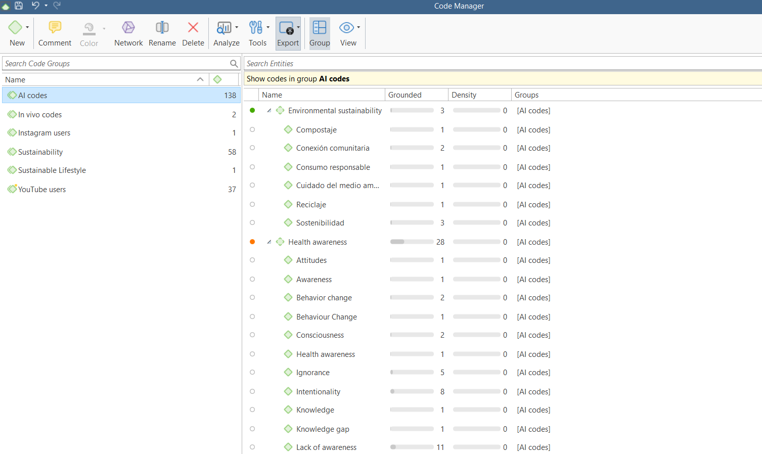
Task: Click the Rename code icon
Action: pyautogui.click(x=162, y=28)
